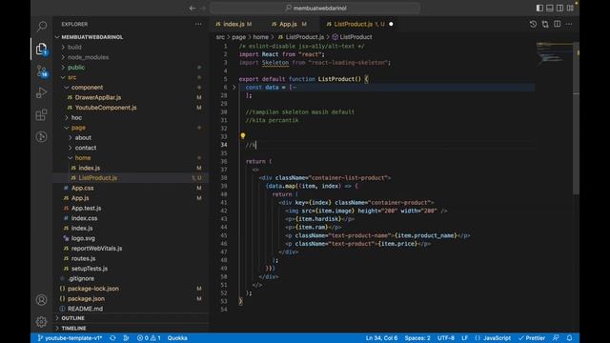Open routes.js in the explorer
Screen dimensions: 610x343
coord(83,258)
